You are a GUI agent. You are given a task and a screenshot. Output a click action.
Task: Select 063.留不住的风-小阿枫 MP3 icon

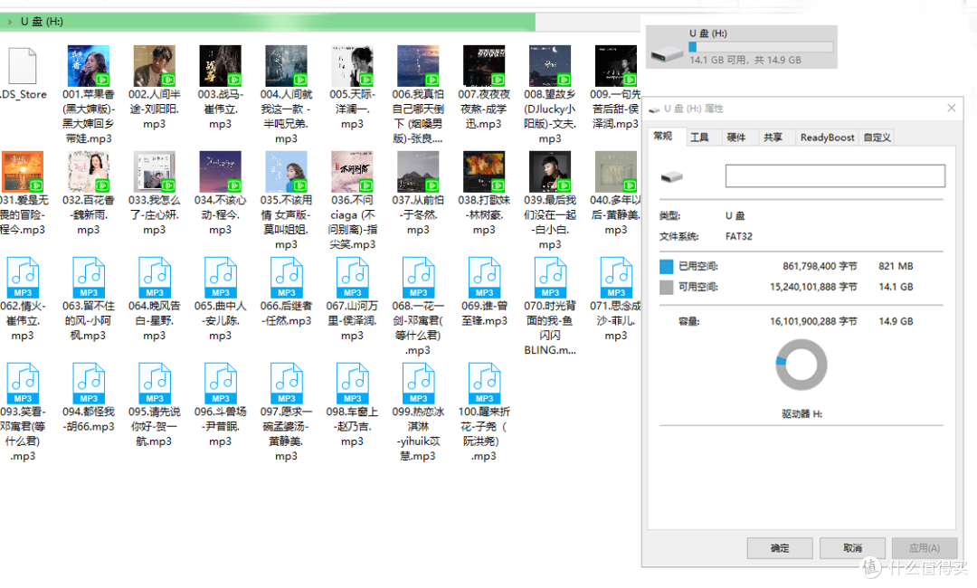(x=89, y=277)
